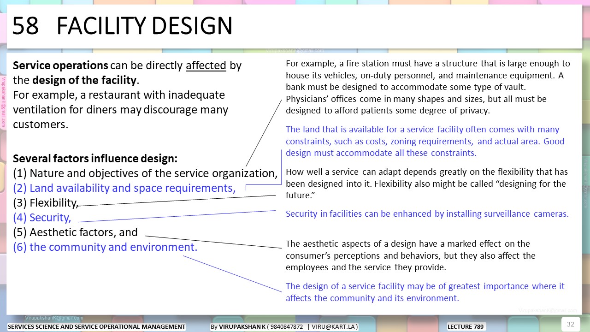Click the bold phrase "Service operations"
Viewport: 590px width, 332px height.
[61, 65]
